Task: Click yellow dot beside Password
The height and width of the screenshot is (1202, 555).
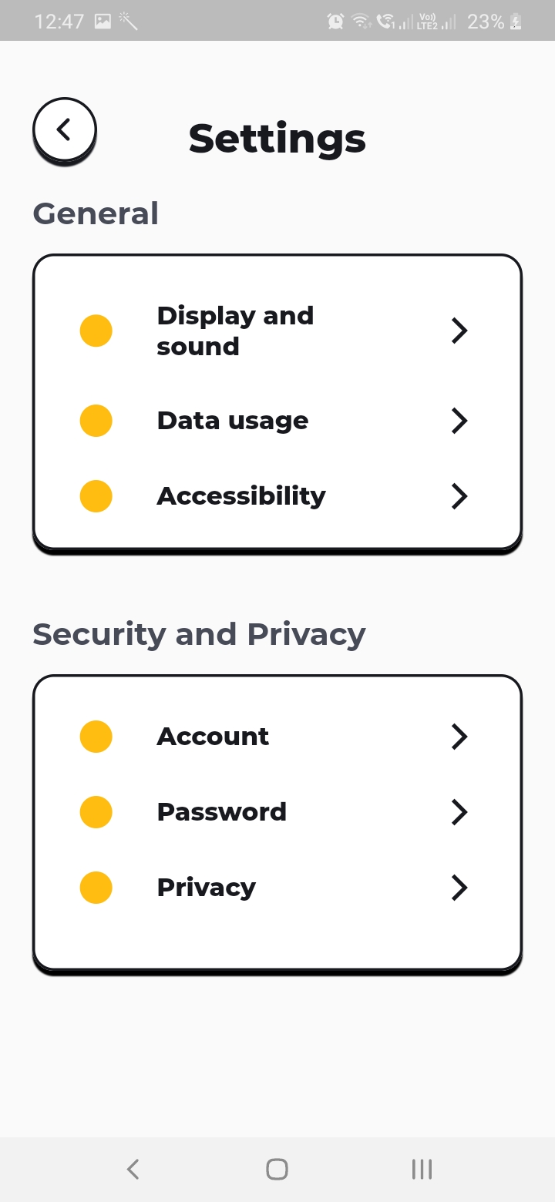Action: coord(96,812)
